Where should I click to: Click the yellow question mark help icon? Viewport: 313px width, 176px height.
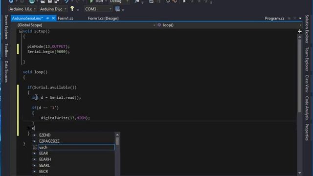click(x=72, y=9)
